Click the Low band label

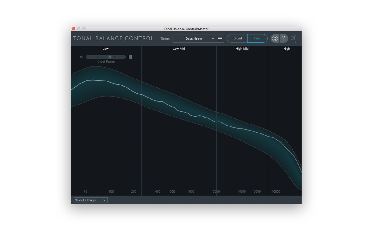pos(106,49)
